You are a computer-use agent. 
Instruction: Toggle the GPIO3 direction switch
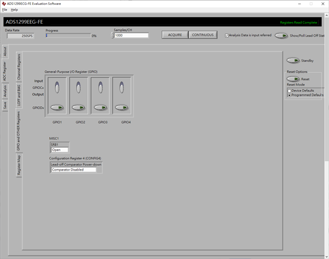coord(100,87)
